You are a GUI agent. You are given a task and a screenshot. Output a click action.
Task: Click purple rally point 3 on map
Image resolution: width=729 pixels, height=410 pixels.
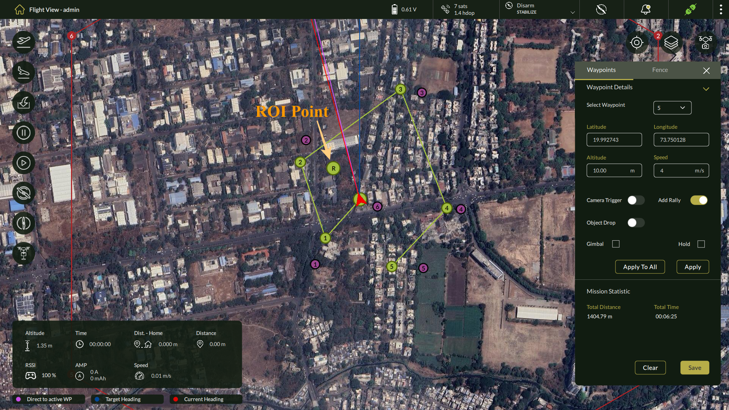click(x=421, y=93)
